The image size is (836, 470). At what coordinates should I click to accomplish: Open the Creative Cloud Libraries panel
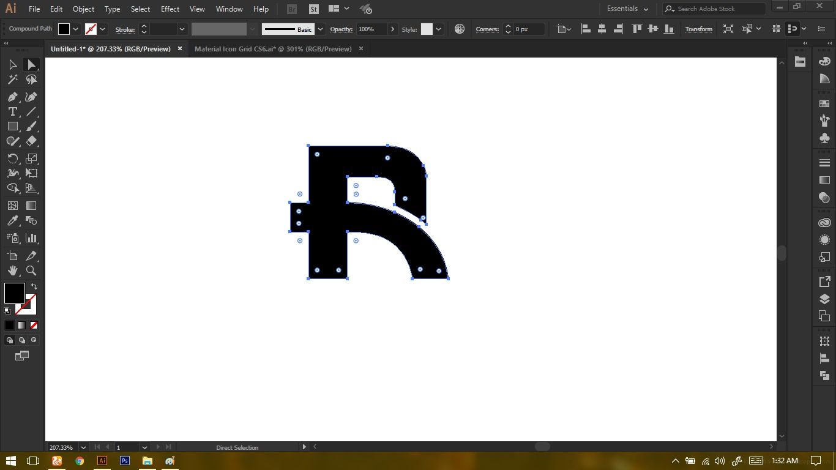[824, 223]
